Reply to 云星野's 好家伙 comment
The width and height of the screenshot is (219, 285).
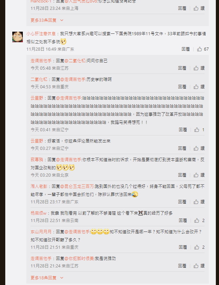click(182, 148)
